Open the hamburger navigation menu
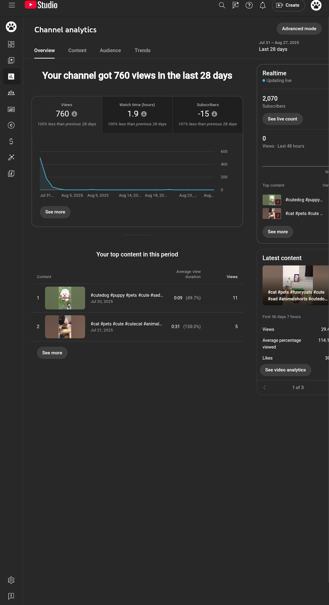This screenshot has width=329, height=605. [x=12, y=5]
